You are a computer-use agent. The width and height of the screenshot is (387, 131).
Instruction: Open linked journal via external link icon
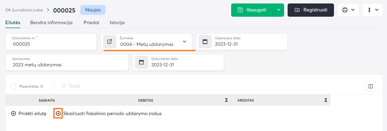[110, 42]
